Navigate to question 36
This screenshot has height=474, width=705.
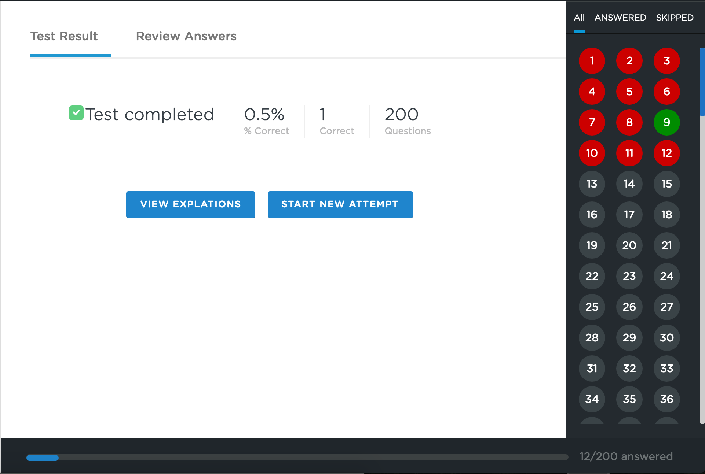tap(667, 399)
